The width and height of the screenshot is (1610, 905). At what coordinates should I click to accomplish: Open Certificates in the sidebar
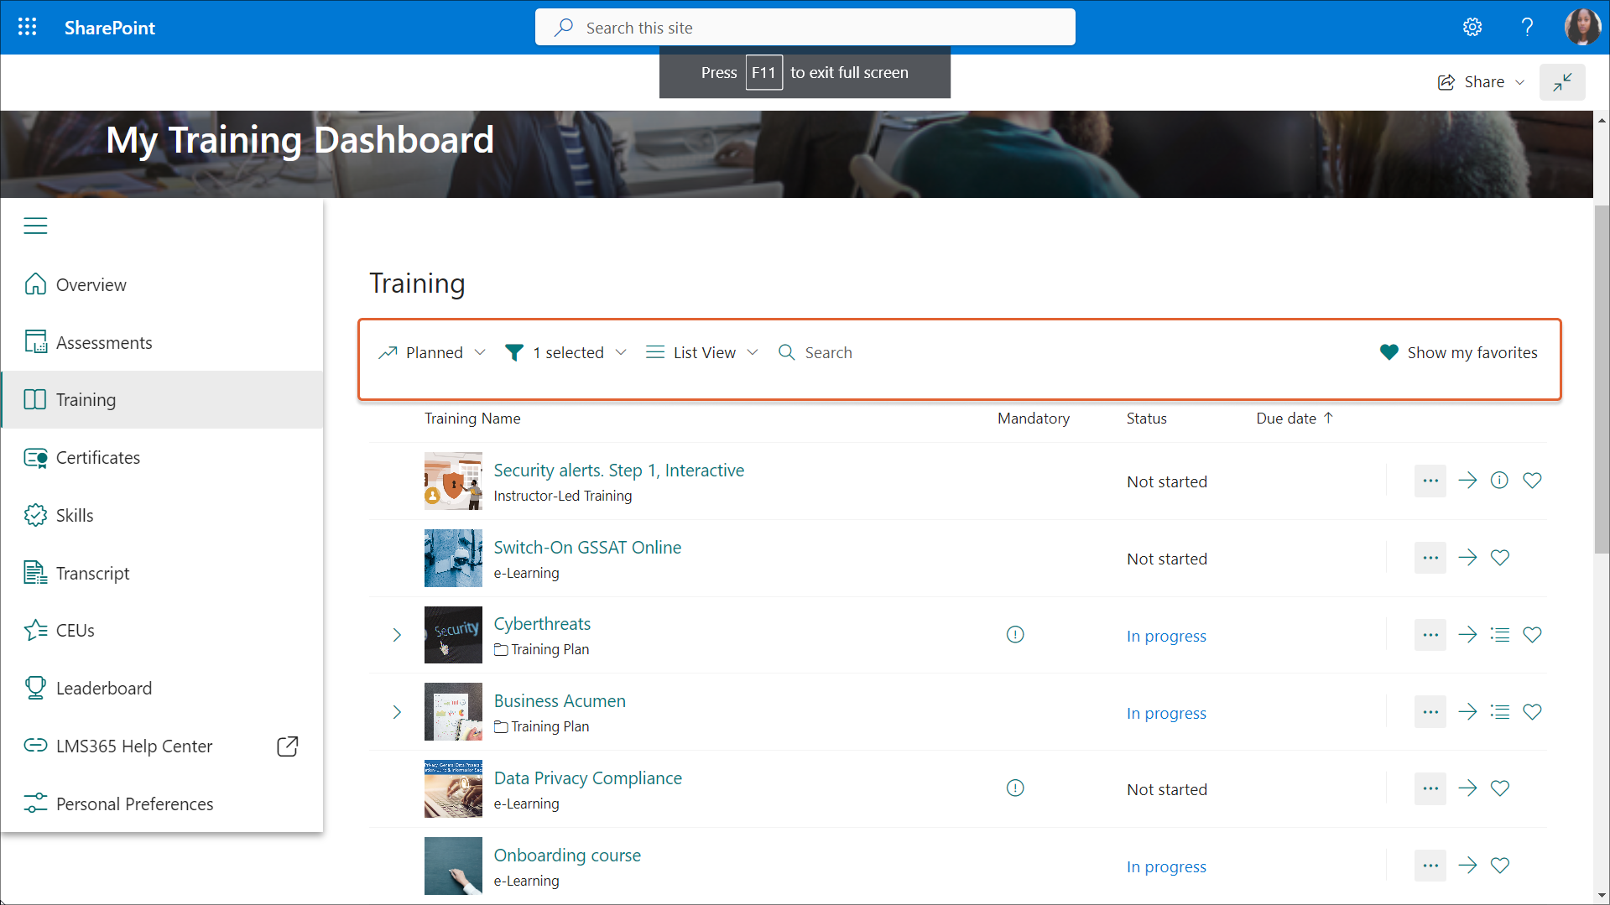[97, 458]
